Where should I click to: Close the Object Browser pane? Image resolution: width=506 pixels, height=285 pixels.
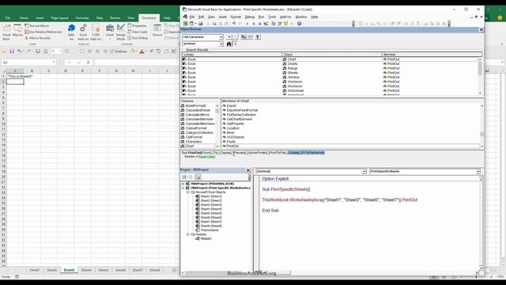point(481,29)
